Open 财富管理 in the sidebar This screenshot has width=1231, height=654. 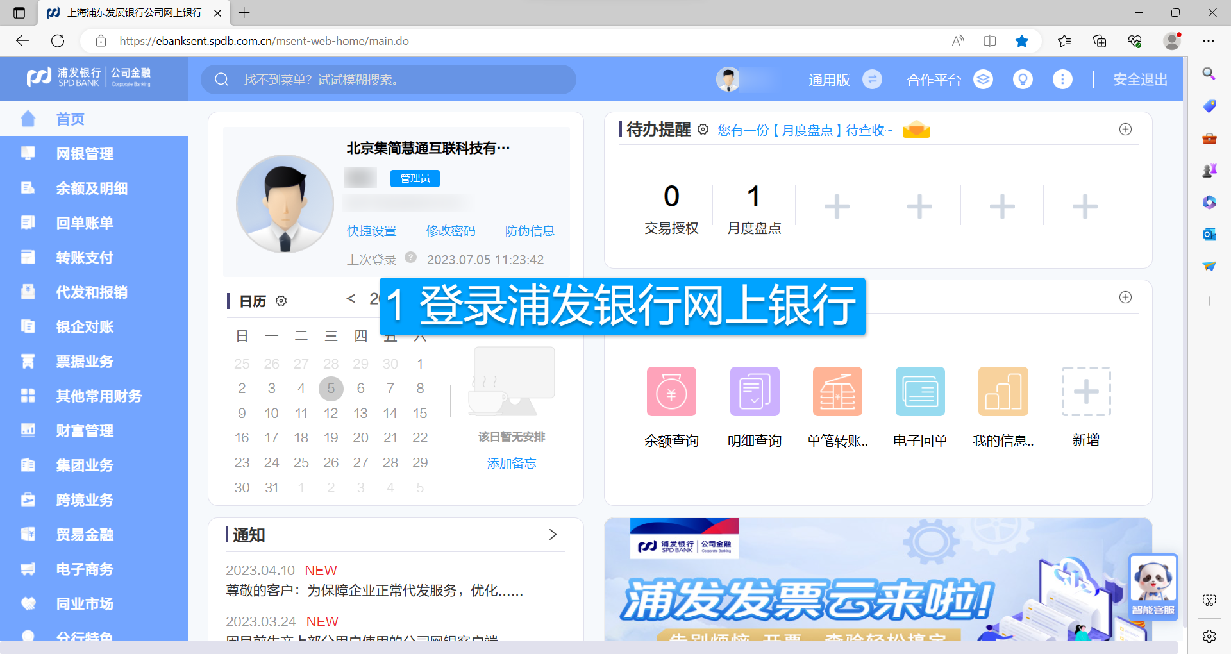pyautogui.click(x=94, y=431)
